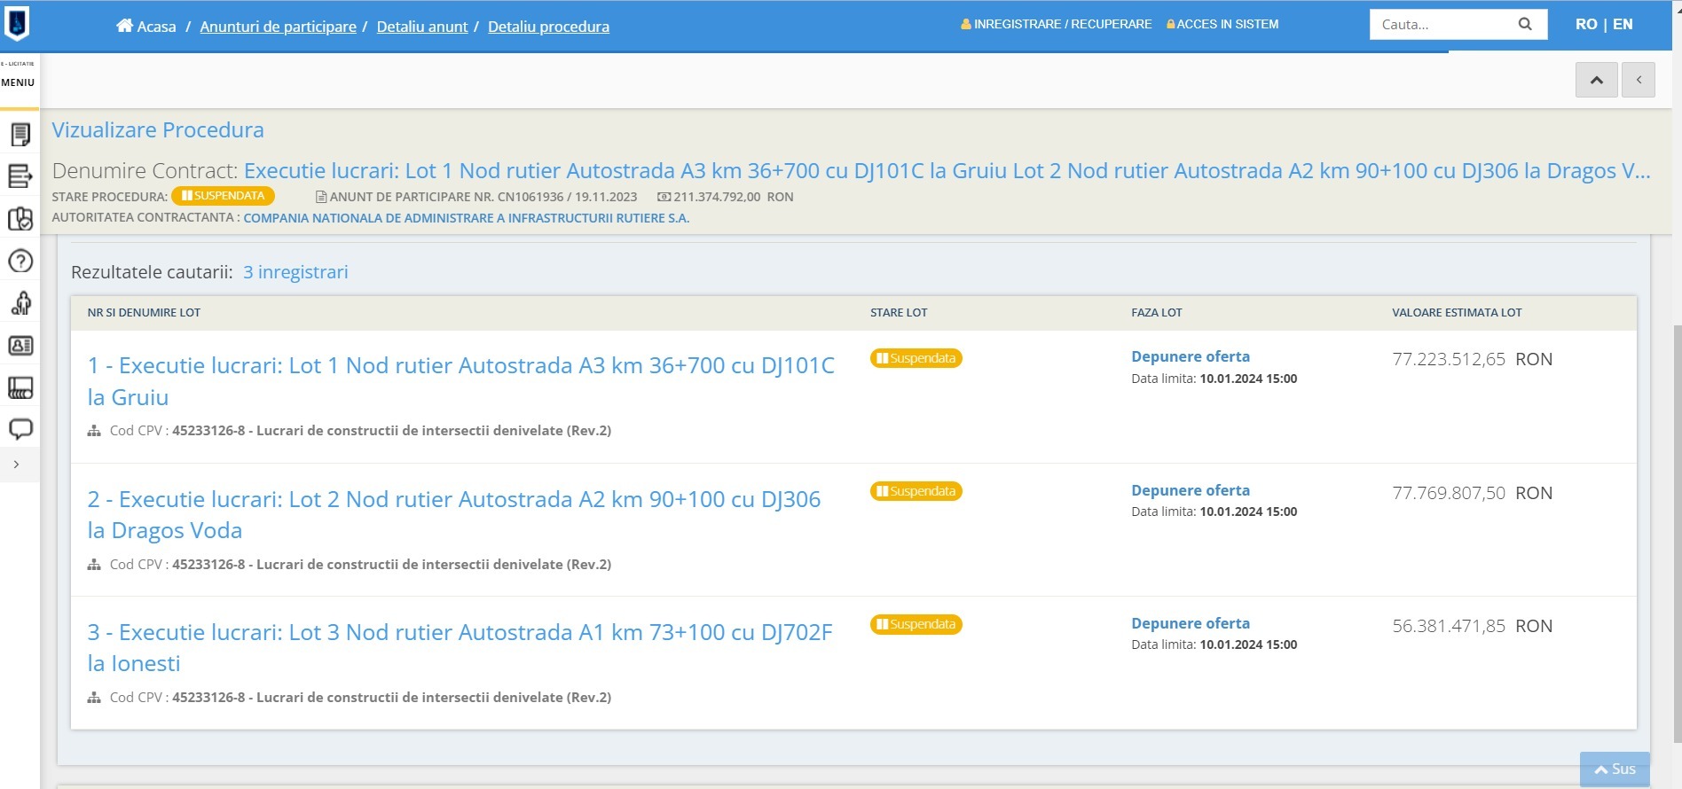The height and width of the screenshot is (789, 1682).
Task: Open the ID card sidebar icon
Action: pos(20,346)
